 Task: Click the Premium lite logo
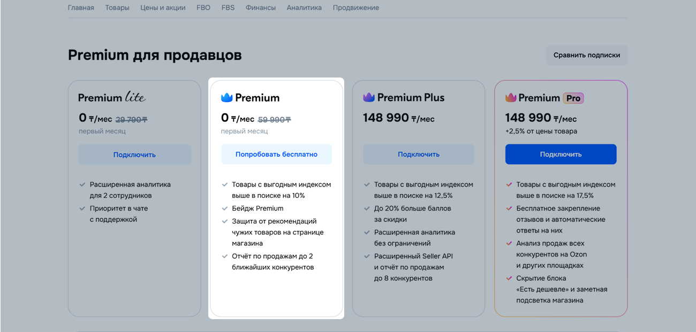click(x=112, y=97)
